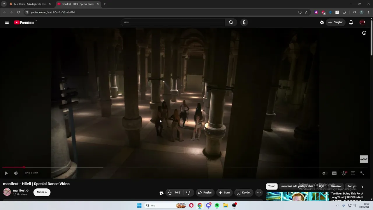Open Chrome three-dot menu
The image size is (373, 210).
(x=369, y=12)
